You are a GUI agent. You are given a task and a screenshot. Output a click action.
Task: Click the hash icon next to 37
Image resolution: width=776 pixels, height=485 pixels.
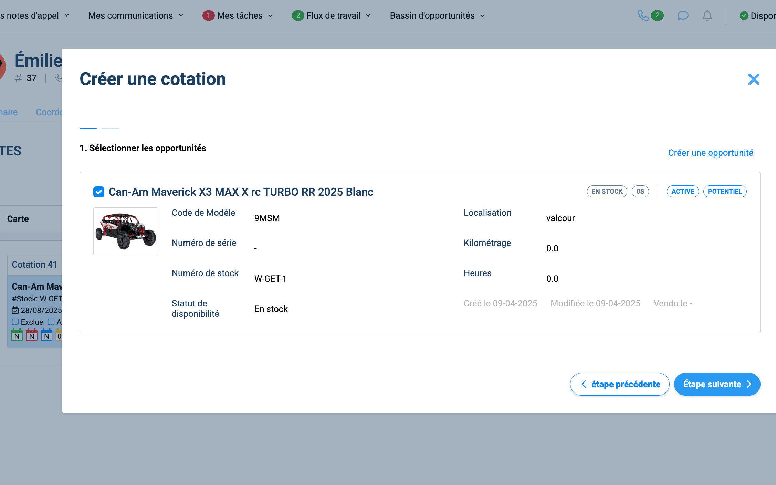click(x=18, y=78)
